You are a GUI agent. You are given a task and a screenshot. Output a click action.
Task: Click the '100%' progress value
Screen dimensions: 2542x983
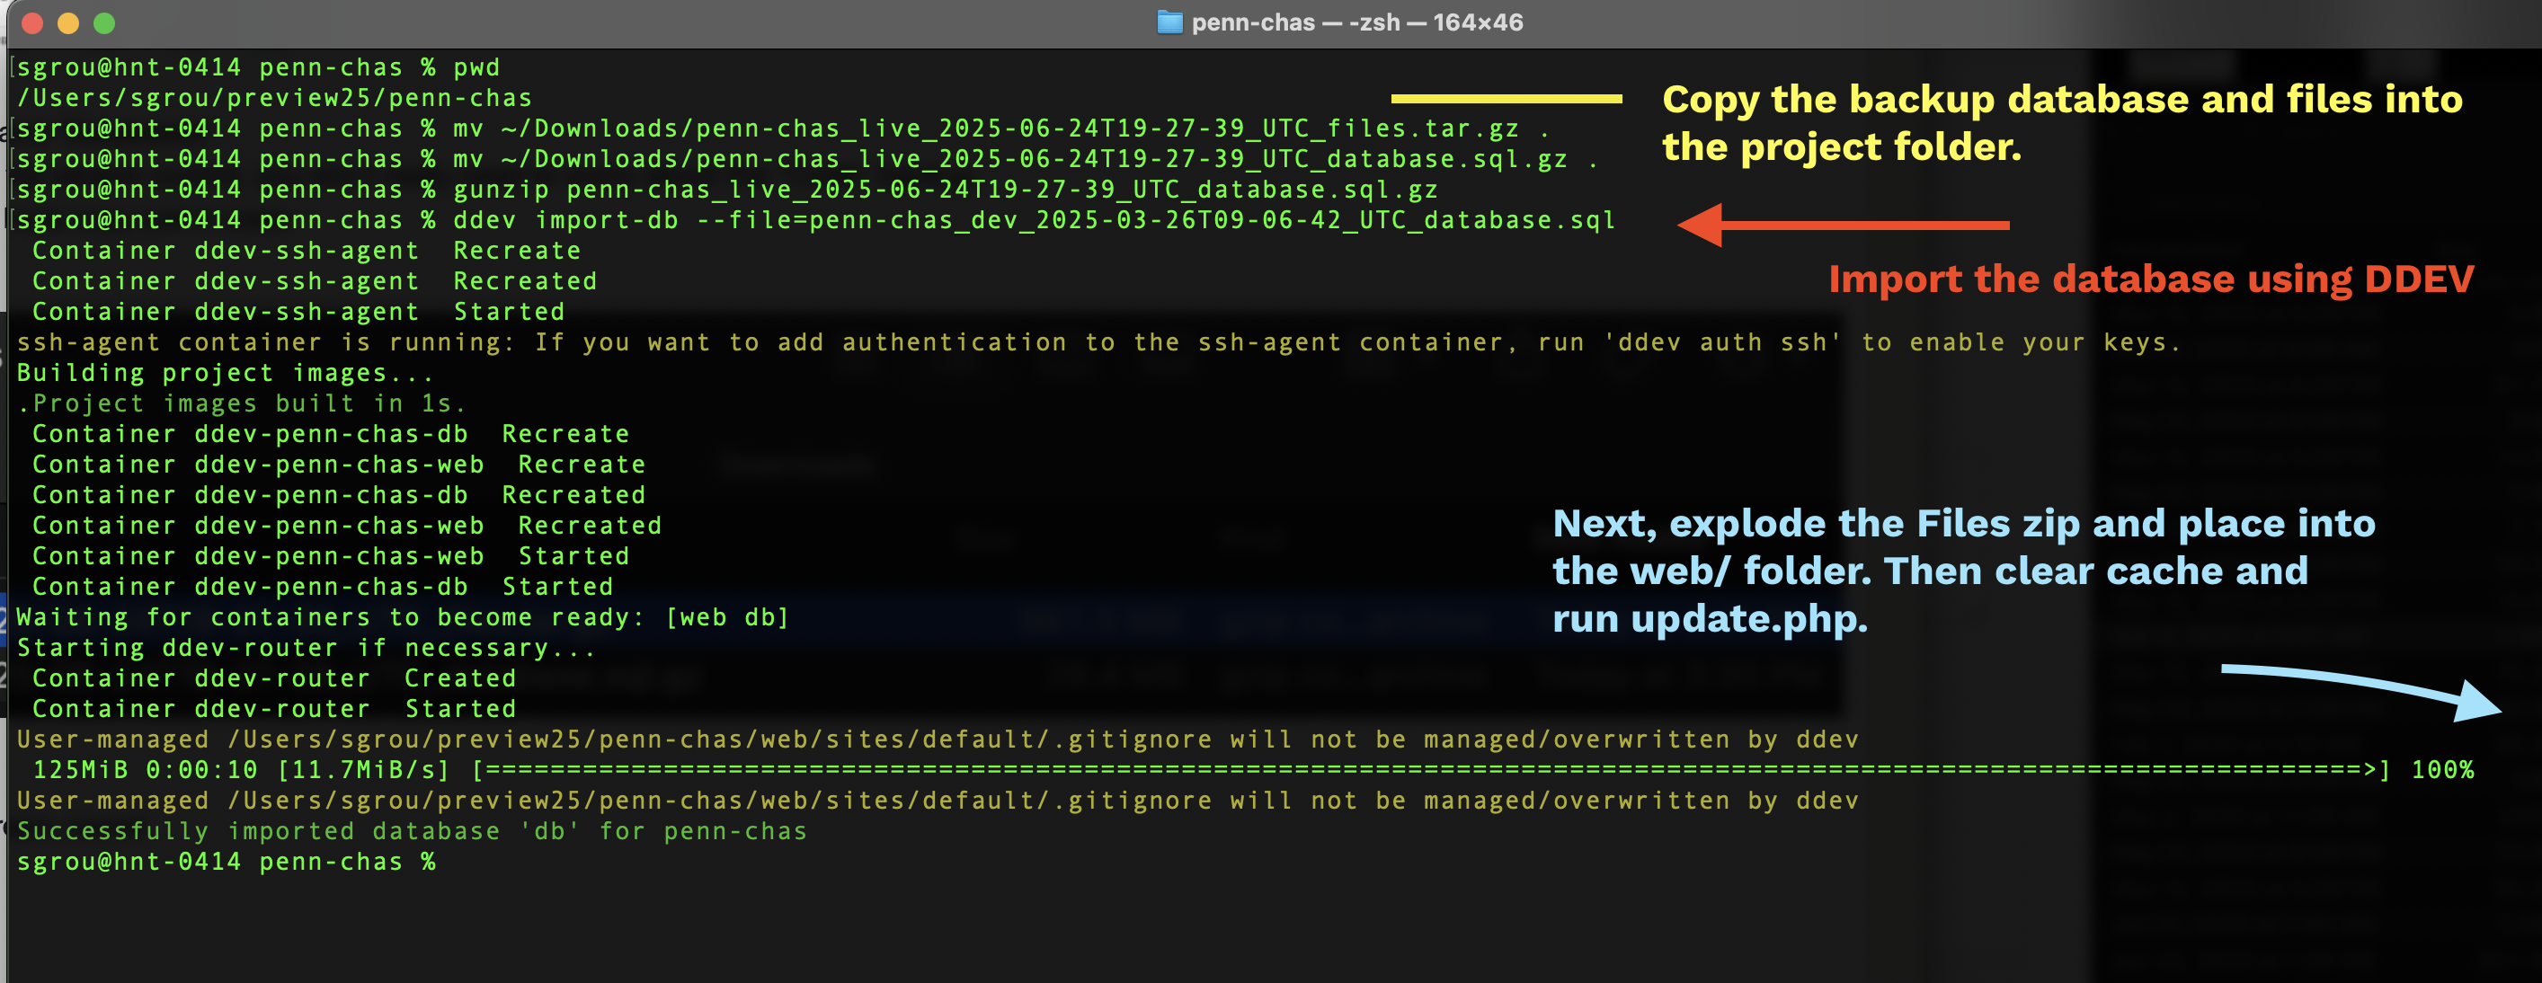click(2442, 770)
